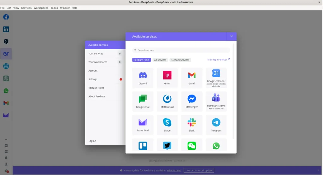Add the Twitter service
Image resolution: width=323 pixels, height=175 pixels.
[x=167, y=146]
